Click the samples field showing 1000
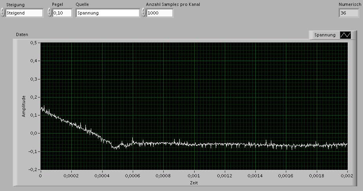Viewport: 363px width, 191px height. click(x=159, y=13)
